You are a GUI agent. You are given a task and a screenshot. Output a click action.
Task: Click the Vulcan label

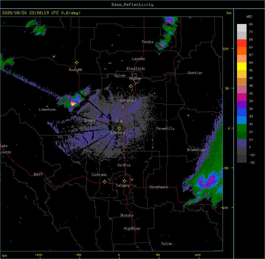pos(167,244)
